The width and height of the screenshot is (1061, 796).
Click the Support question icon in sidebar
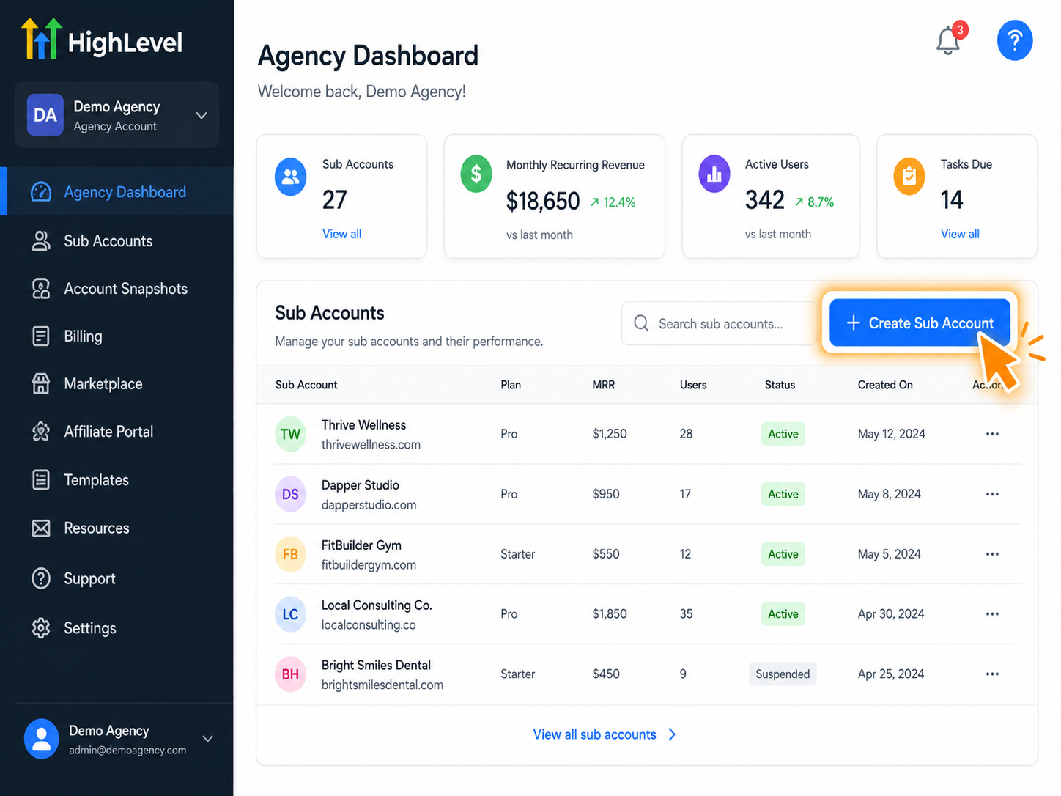pyautogui.click(x=41, y=578)
